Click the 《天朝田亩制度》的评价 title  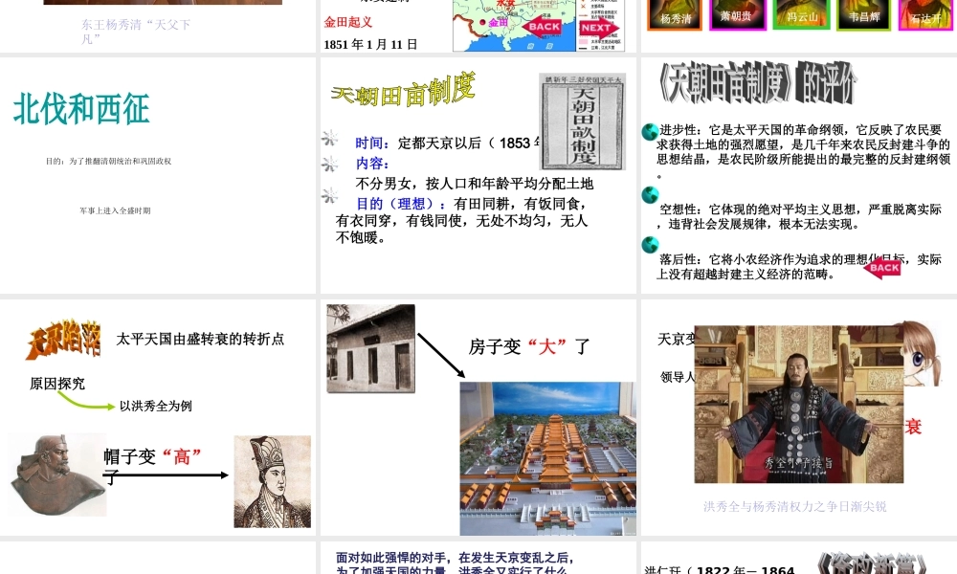coord(757,82)
